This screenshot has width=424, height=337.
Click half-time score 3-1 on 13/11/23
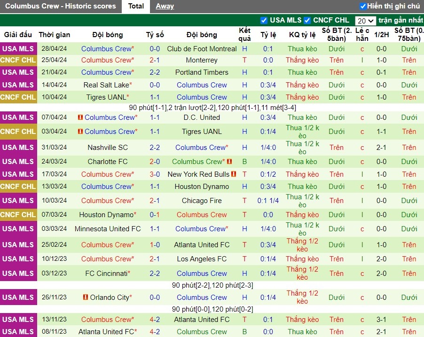(381, 320)
